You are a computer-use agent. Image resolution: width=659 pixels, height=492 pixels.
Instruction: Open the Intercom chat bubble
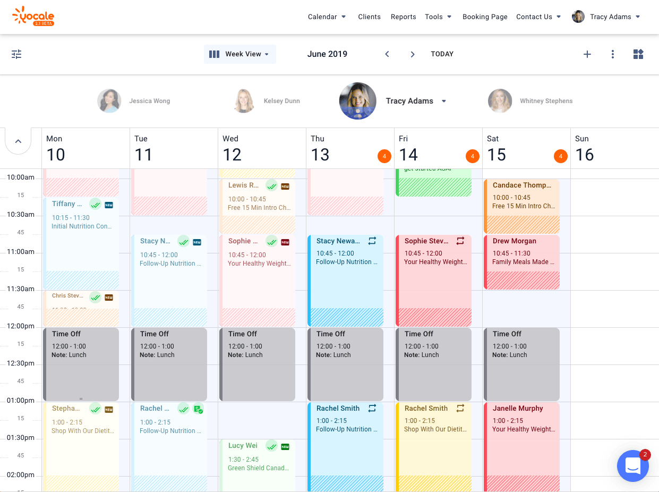633,466
